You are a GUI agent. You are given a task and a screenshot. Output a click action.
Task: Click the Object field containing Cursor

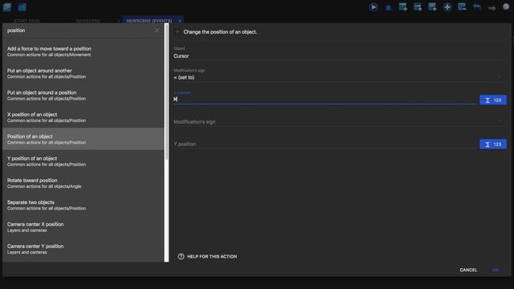click(341, 56)
